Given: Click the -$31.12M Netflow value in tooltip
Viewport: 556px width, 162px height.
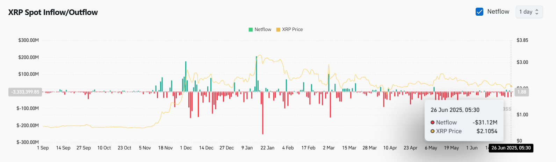Looking at the screenshot, I should click(485, 123).
